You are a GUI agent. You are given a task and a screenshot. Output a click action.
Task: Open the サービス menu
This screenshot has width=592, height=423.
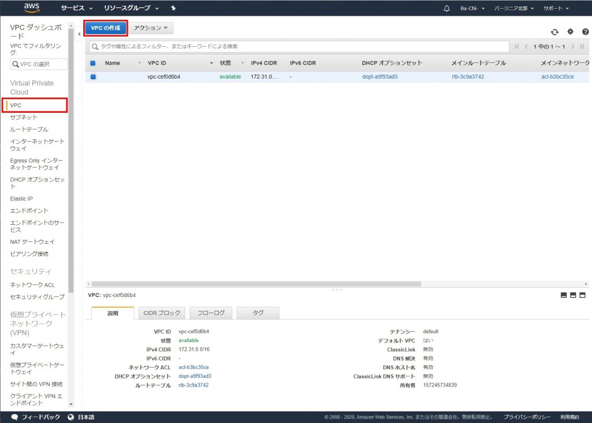(77, 8)
